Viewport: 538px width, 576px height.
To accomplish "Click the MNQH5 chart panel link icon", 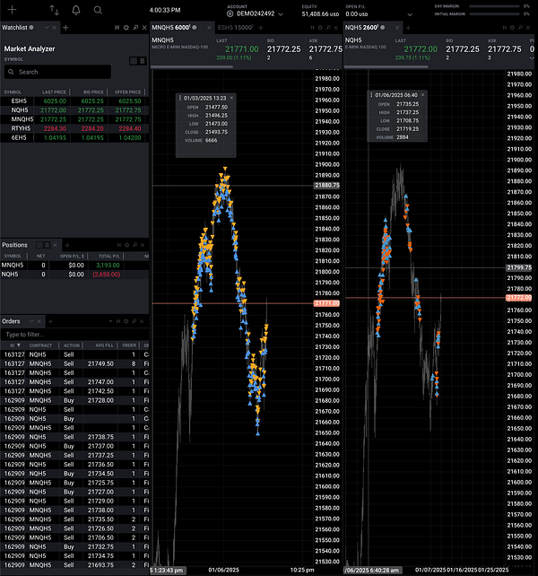I will (x=312, y=28).
